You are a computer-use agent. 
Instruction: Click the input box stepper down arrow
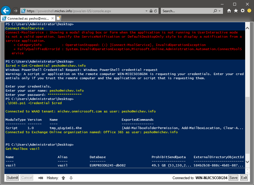pos(247,172)
